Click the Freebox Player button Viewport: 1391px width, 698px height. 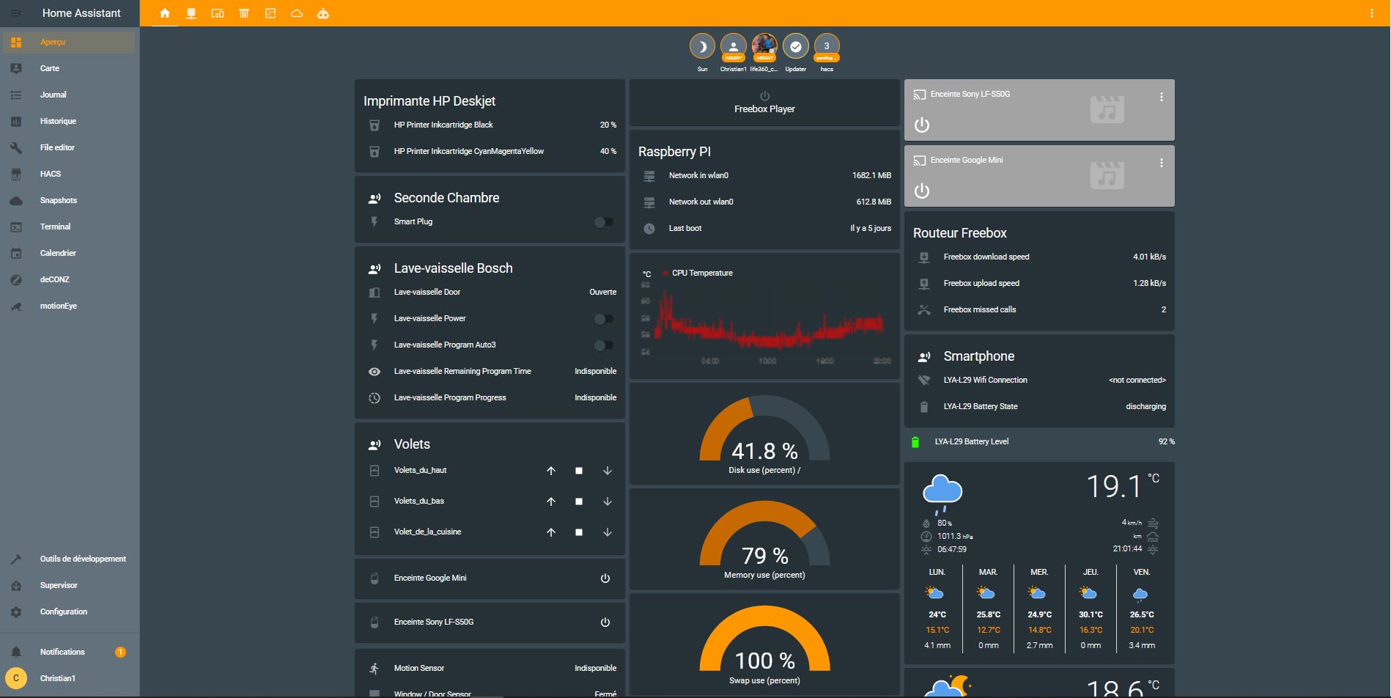[x=764, y=103]
